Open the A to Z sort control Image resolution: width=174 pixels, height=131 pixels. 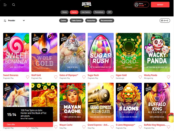tap(165, 21)
